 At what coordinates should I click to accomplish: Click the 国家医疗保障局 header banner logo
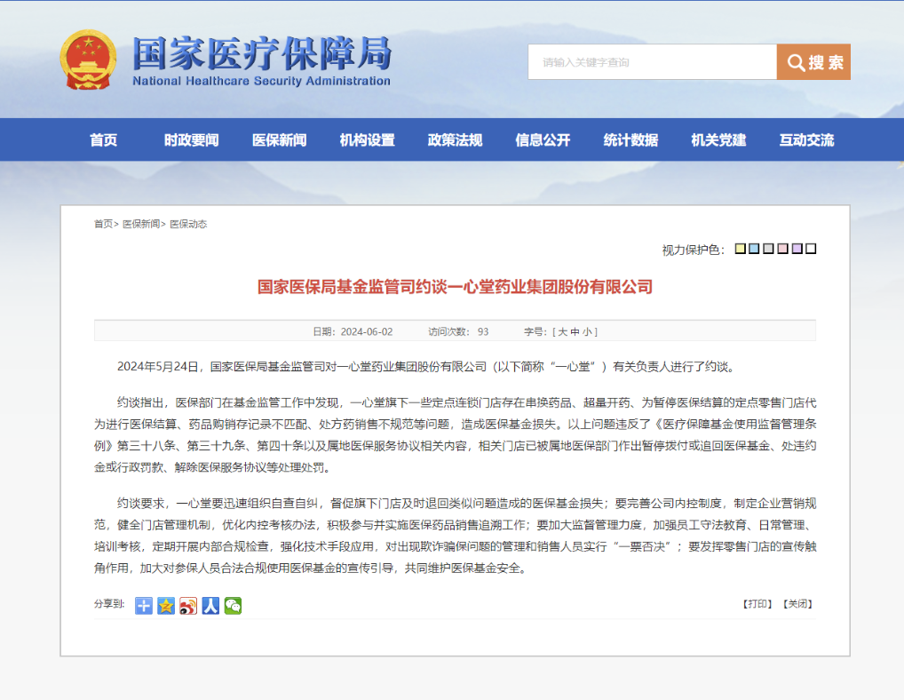pyautogui.click(x=259, y=60)
